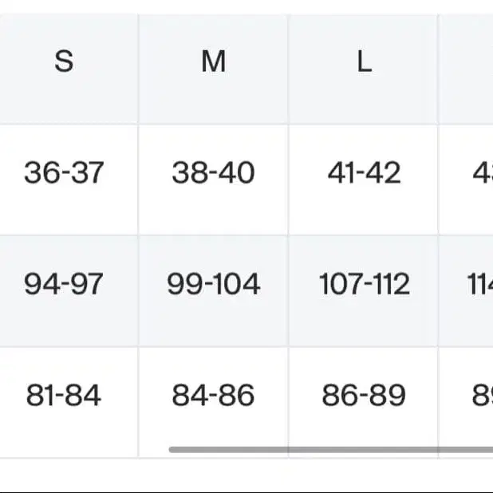The height and width of the screenshot is (493, 493).
Task: Click the empty header cell right of L
Action: [466, 69]
